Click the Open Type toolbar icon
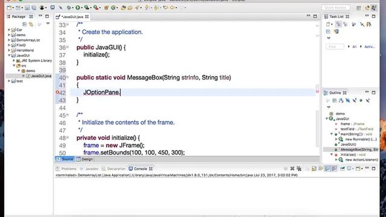This screenshot has height=217, width=386. (x=123, y=8)
